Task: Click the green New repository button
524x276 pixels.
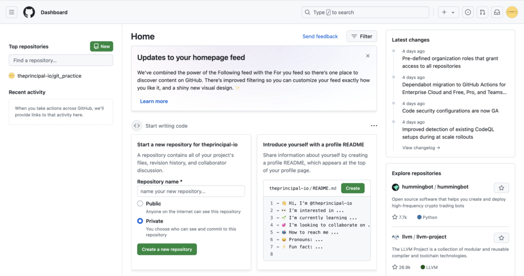Action: click(x=102, y=47)
